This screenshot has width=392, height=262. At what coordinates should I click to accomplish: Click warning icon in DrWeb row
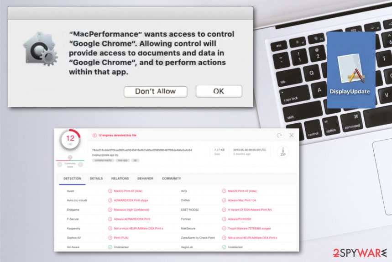pos(224,200)
